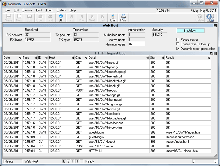Sort by the Host column arrow
This screenshot has width=220, height=166.
(x=73, y=58)
